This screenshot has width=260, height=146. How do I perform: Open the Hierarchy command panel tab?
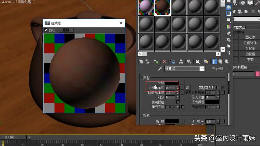[235, 3]
